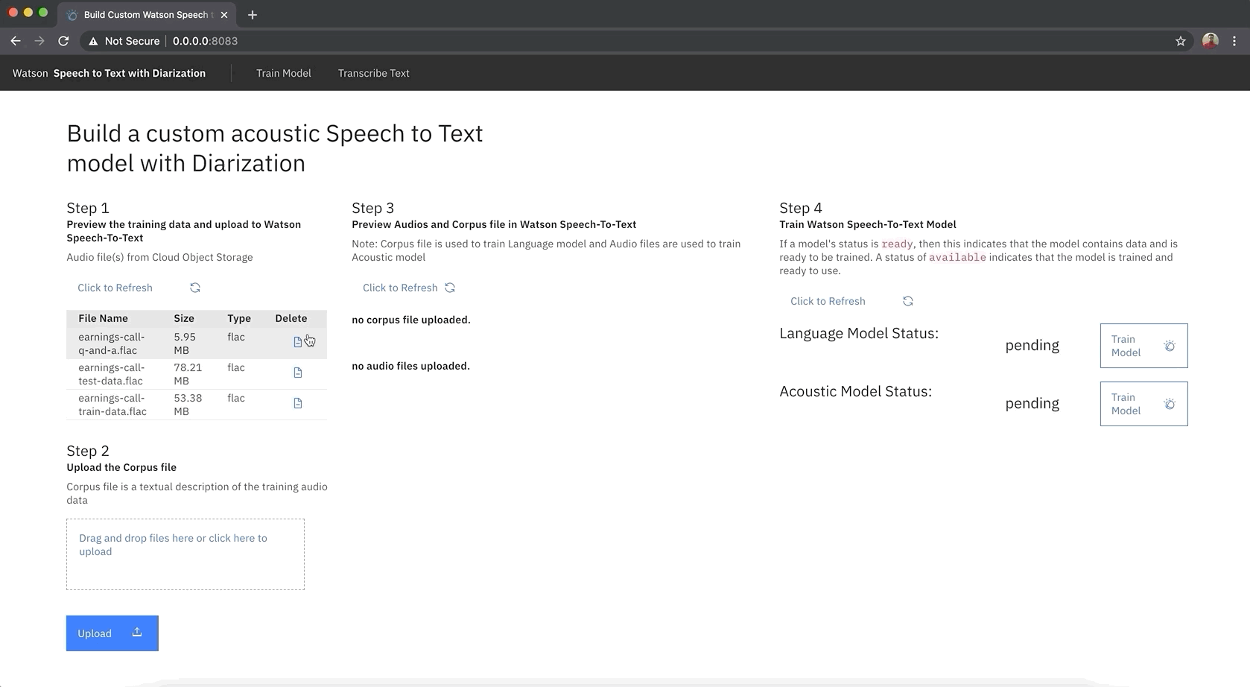Click the blue Upload button
This screenshot has width=1250, height=687.
pos(112,633)
